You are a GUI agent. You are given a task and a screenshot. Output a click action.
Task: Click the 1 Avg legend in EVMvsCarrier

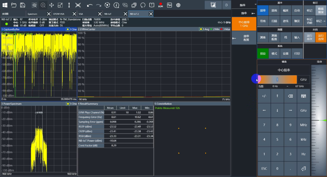tap(204, 29)
